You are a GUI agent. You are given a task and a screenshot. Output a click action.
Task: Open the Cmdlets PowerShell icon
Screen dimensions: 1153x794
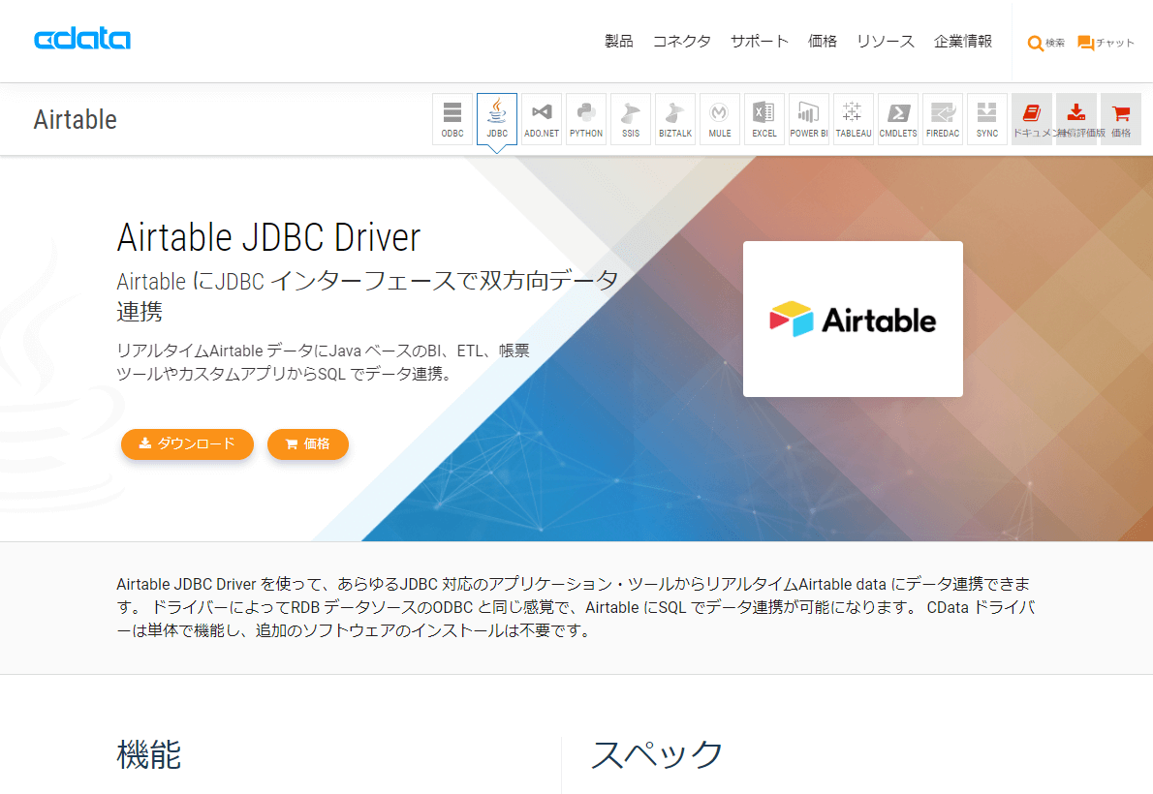coord(898,119)
